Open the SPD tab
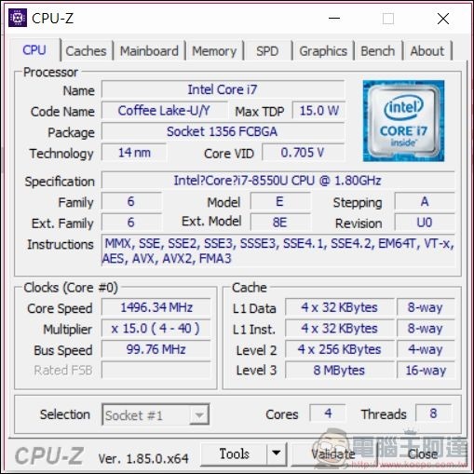The height and width of the screenshot is (474, 474). click(x=267, y=51)
